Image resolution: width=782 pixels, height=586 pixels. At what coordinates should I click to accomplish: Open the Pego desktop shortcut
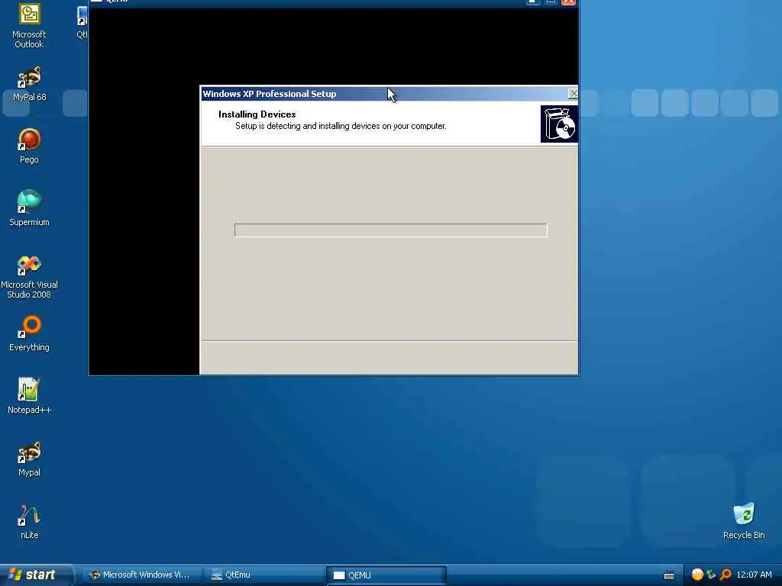coord(29,146)
